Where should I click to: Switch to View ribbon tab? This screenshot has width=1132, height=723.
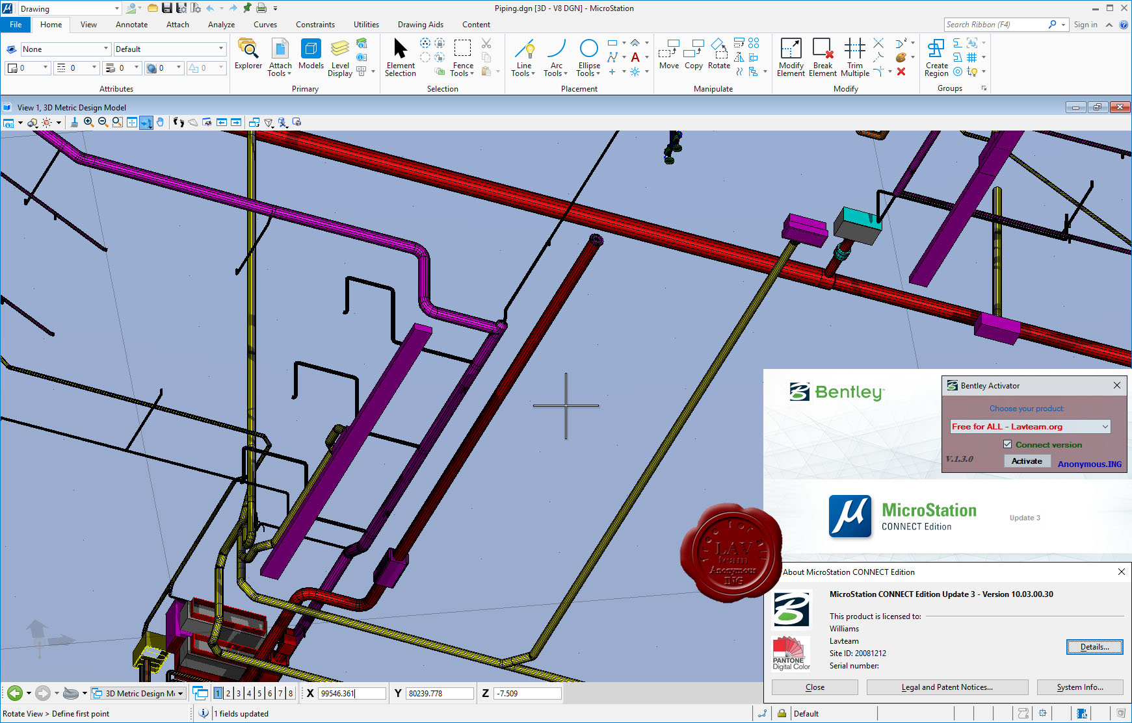pos(88,24)
